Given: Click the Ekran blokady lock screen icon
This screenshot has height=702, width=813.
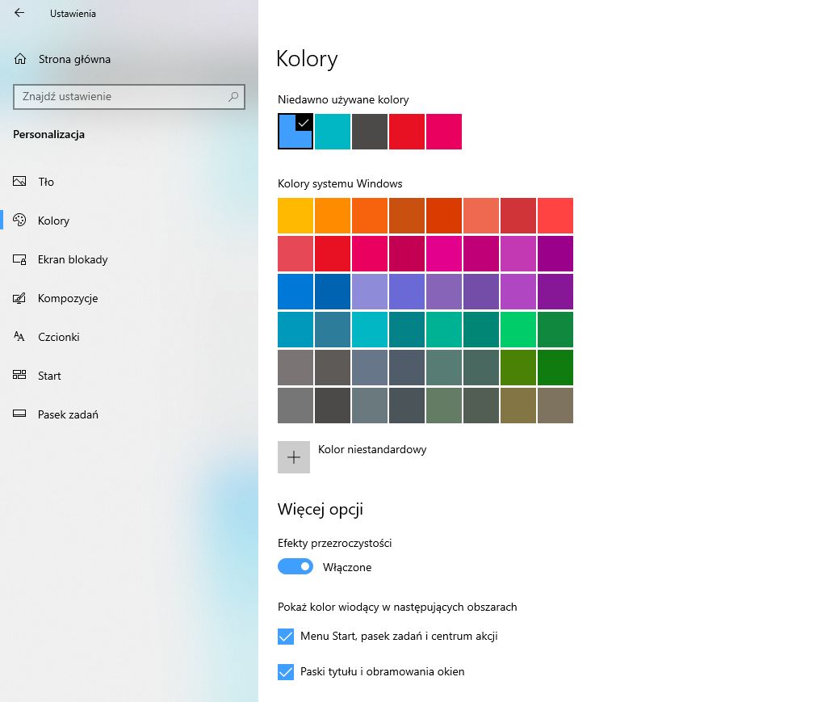Looking at the screenshot, I should 19,259.
